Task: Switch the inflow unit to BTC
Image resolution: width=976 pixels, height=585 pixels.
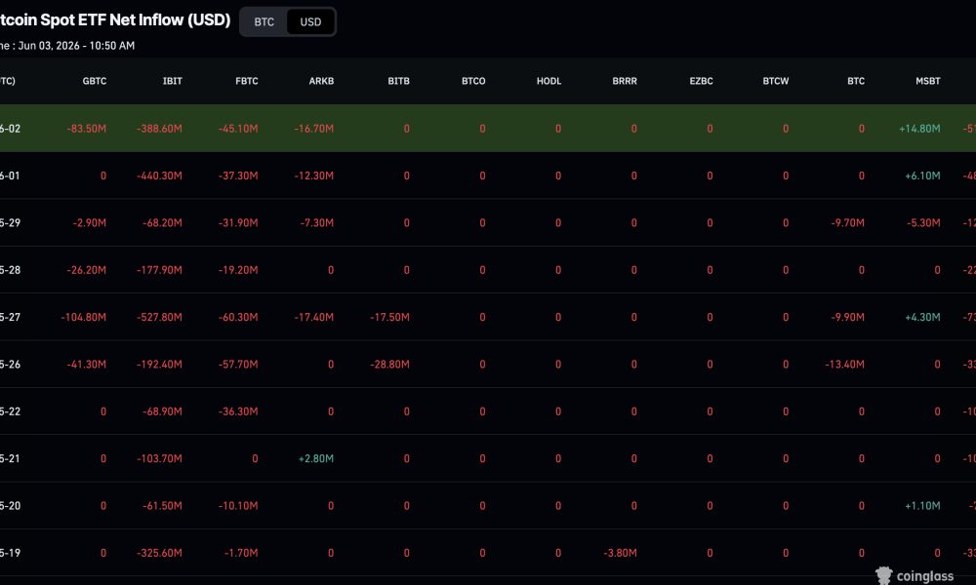Action: [264, 21]
